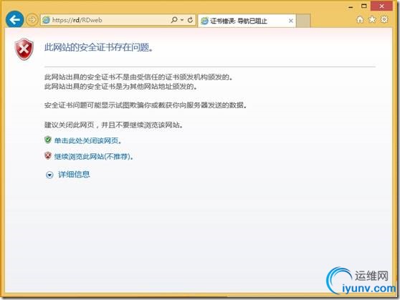This screenshot has width=400, height=300.
Task: Refresh the page with the reload icon
Action: coord(190,19)
